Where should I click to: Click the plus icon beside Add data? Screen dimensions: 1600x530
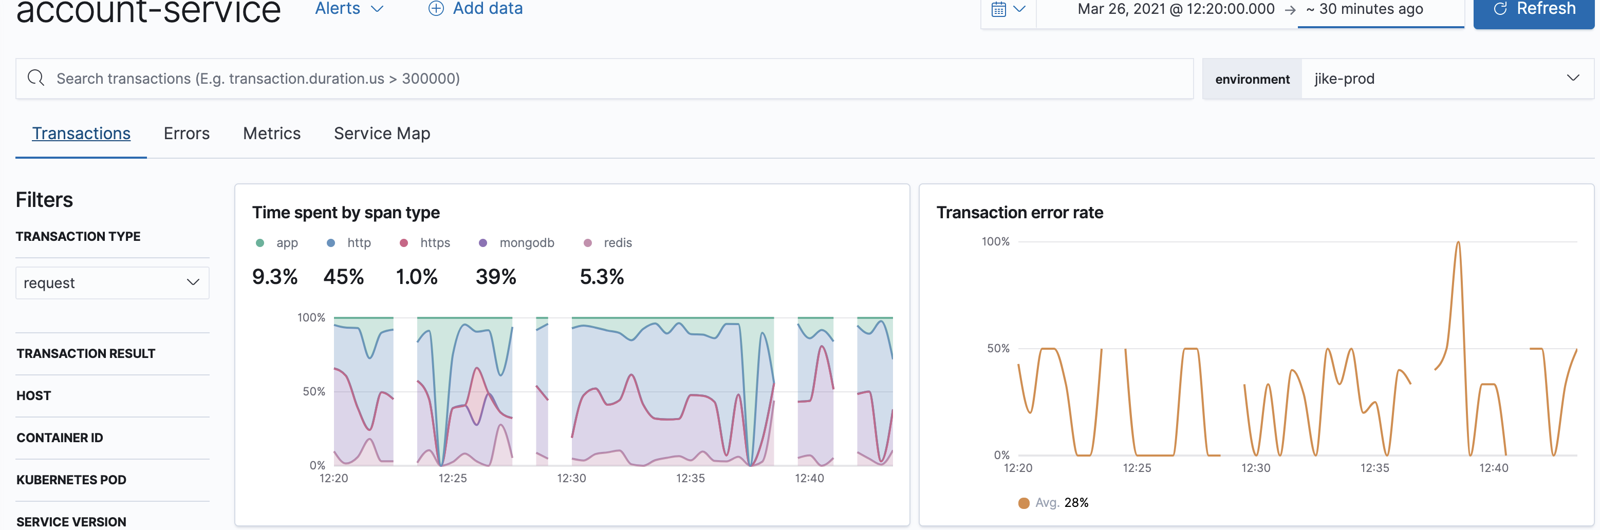436,9
